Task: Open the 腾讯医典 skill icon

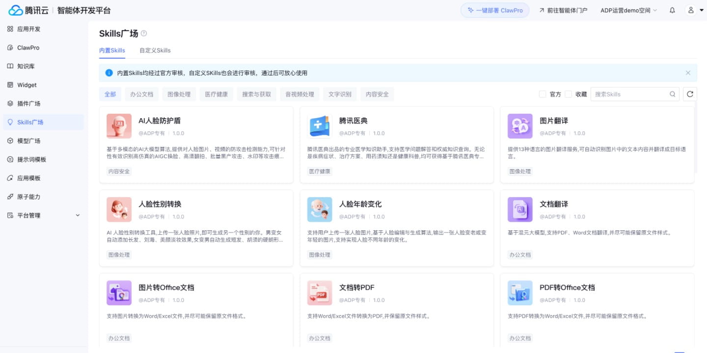Action: [x=320, y=126]
